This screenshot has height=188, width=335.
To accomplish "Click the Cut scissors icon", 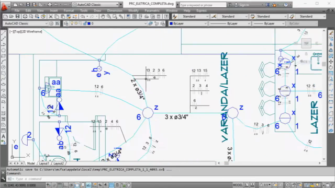I will pyautogui.click(x=51, y=16).
